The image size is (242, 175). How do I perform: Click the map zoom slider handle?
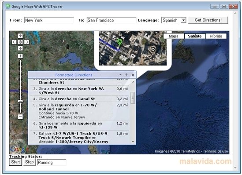coord(20,101)
